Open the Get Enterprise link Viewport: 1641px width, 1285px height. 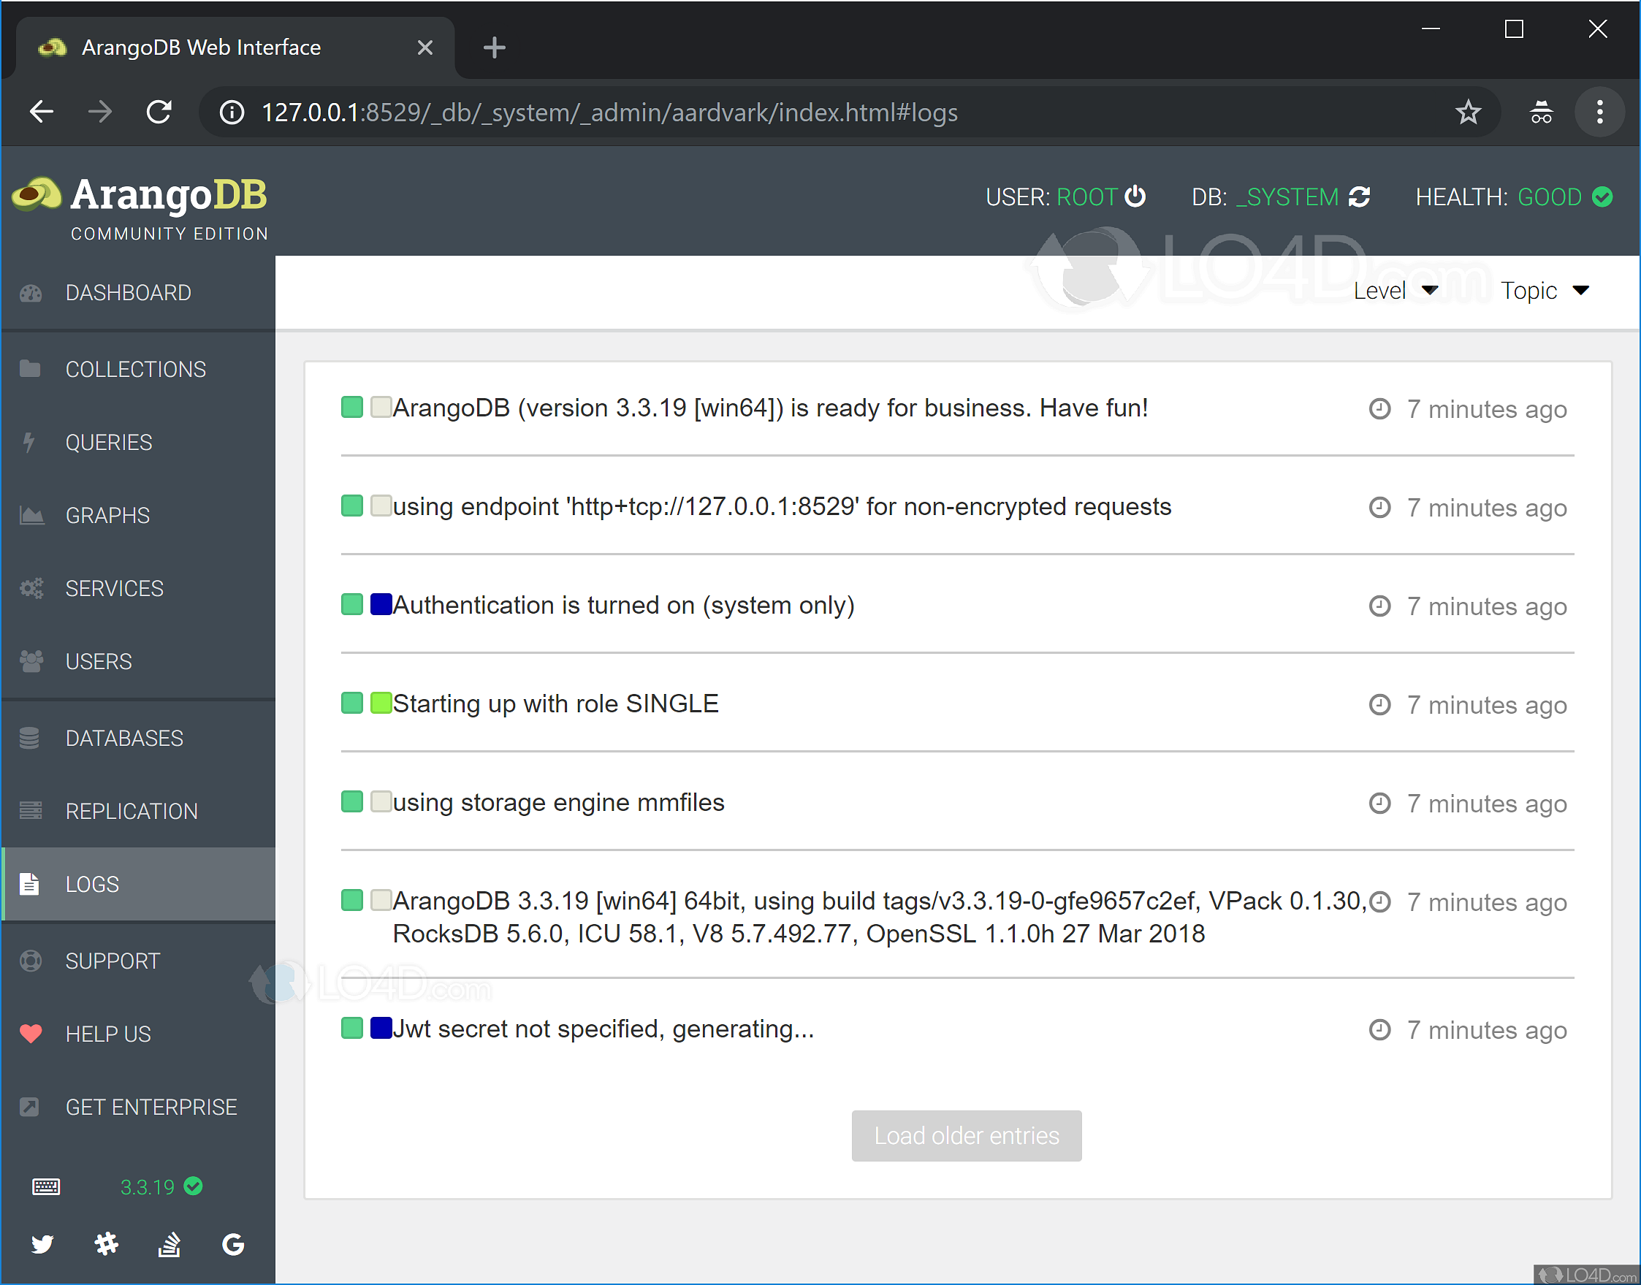[x=151, y=1106]
